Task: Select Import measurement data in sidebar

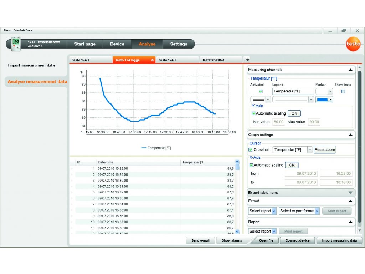Action: (x=31, y=66)
